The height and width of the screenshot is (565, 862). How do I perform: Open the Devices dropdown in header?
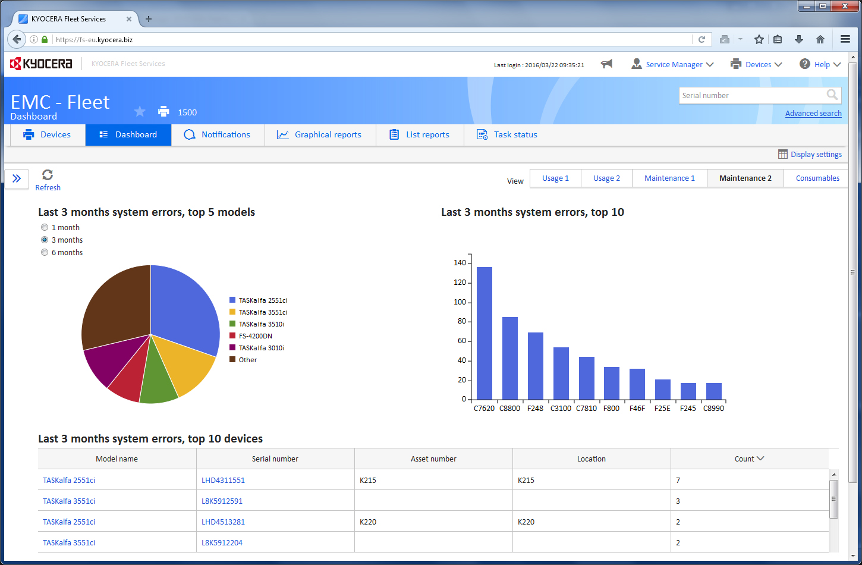(x=756, y=64)
